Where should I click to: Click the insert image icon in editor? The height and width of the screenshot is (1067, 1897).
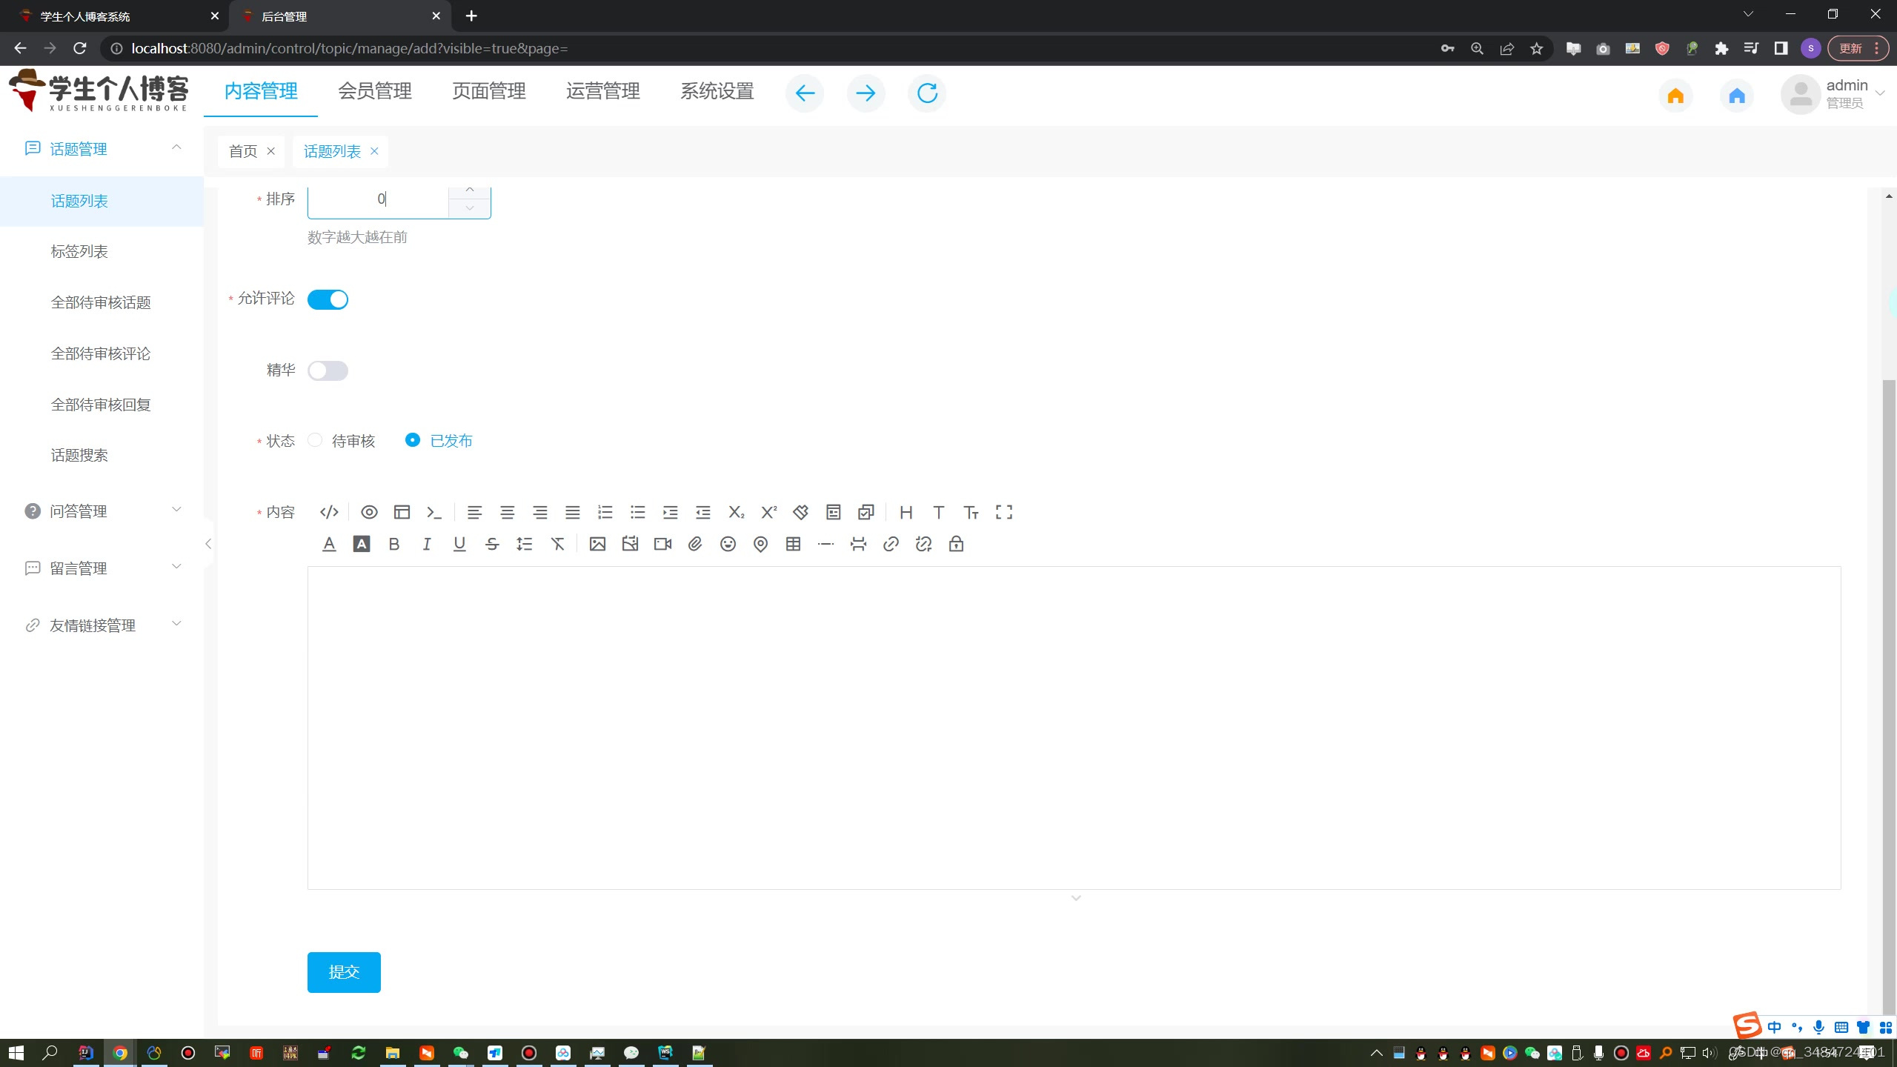point(597,545)
